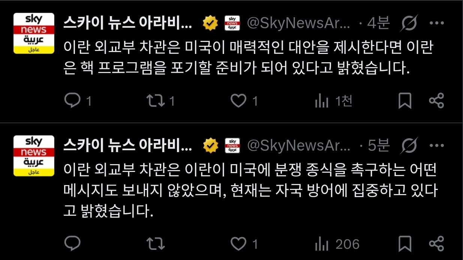
Task: Open the three-dot menu on the 5분 post
Action: pos(436,145)
